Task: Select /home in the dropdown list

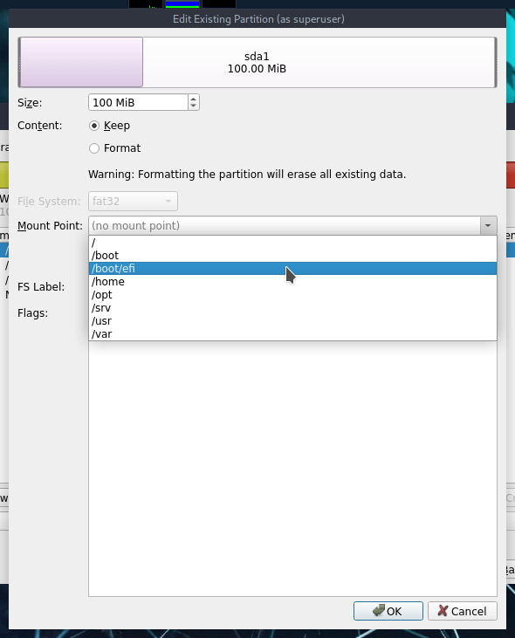Action: point(292,282)
